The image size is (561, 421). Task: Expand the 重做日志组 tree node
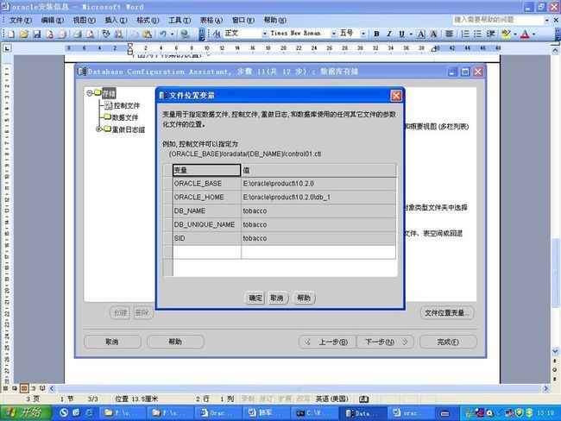[98, 129]
